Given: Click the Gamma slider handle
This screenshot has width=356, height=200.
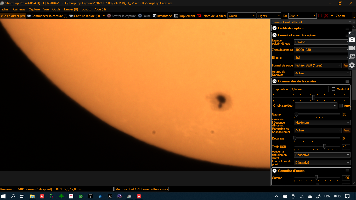Looking at the screenshot, I should pos(316,178).
